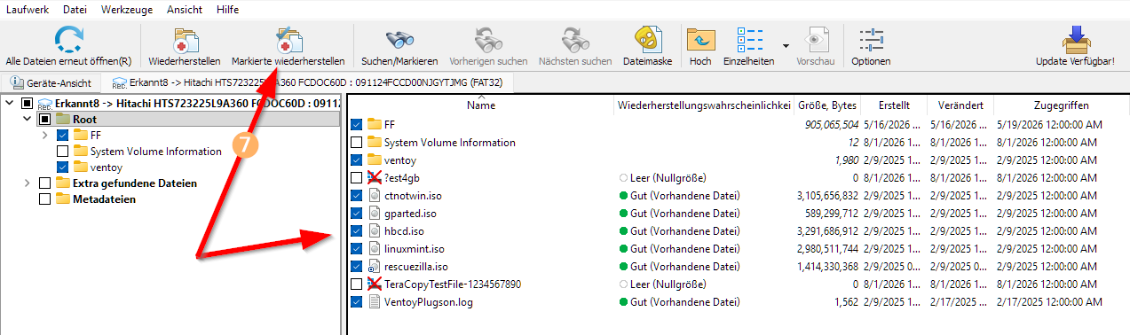
Task: Uncheck the VentoyPlugson.log checkbox
Action: click(x=356, y=301)
